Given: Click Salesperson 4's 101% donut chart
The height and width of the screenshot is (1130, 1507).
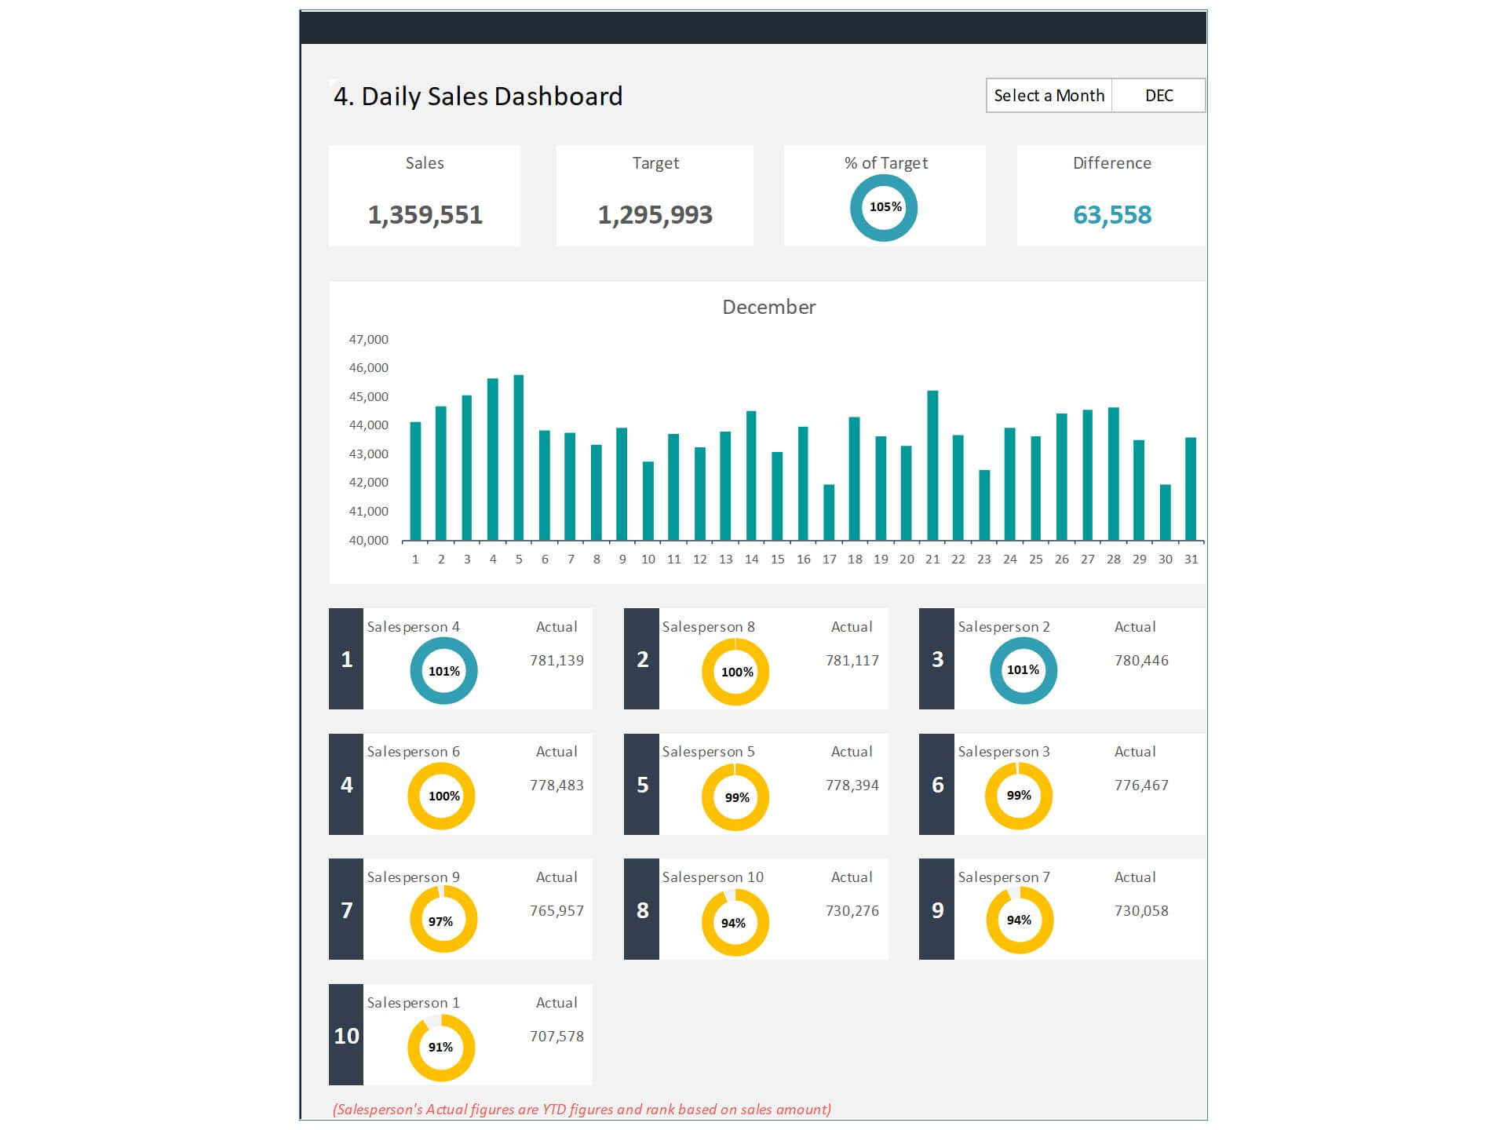Looking at the screenshot, I should pos(443,671).
